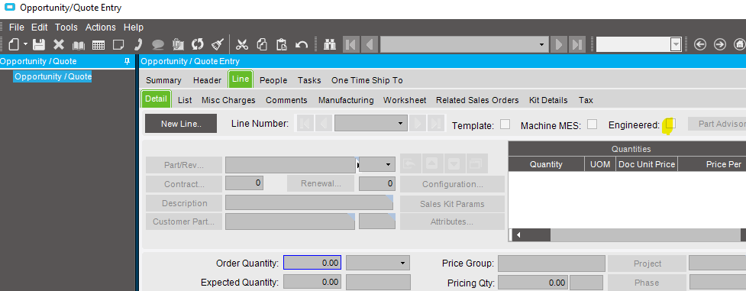Open the Actions menu

pyautogui.click(x=100, y=27)
